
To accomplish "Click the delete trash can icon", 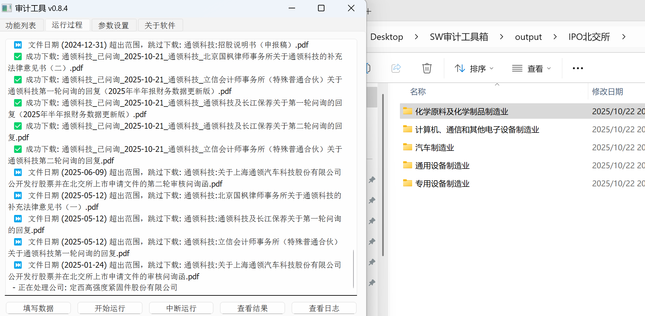I will click(427, 68).
